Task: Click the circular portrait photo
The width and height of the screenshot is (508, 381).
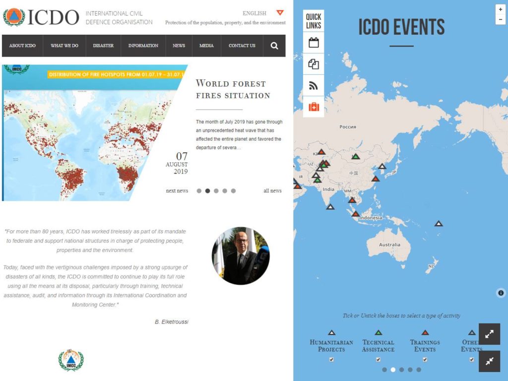Action: tap(241, 255)
